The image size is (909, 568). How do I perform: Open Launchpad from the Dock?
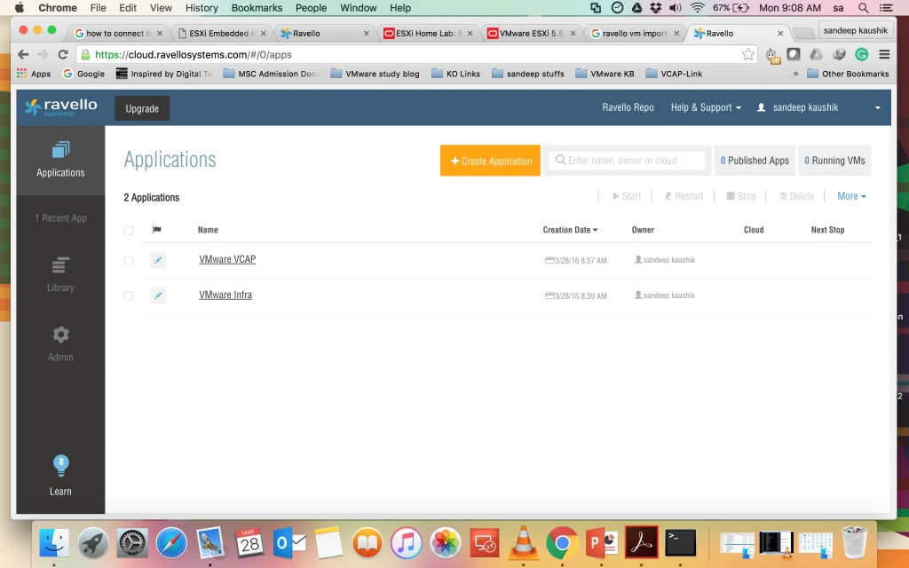click(92, 543)
